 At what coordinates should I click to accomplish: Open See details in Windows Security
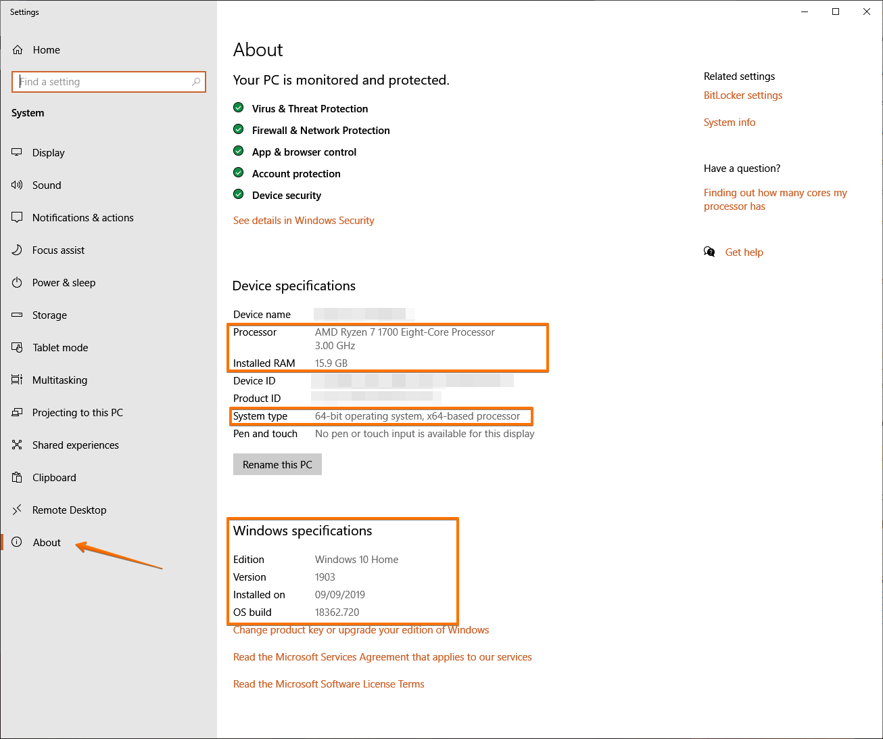tap(304, 221)
